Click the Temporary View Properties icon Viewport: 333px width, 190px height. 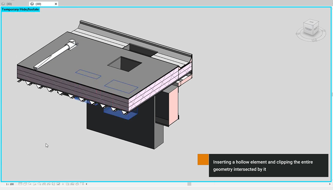pyautogui.click(x=68, y=184)
